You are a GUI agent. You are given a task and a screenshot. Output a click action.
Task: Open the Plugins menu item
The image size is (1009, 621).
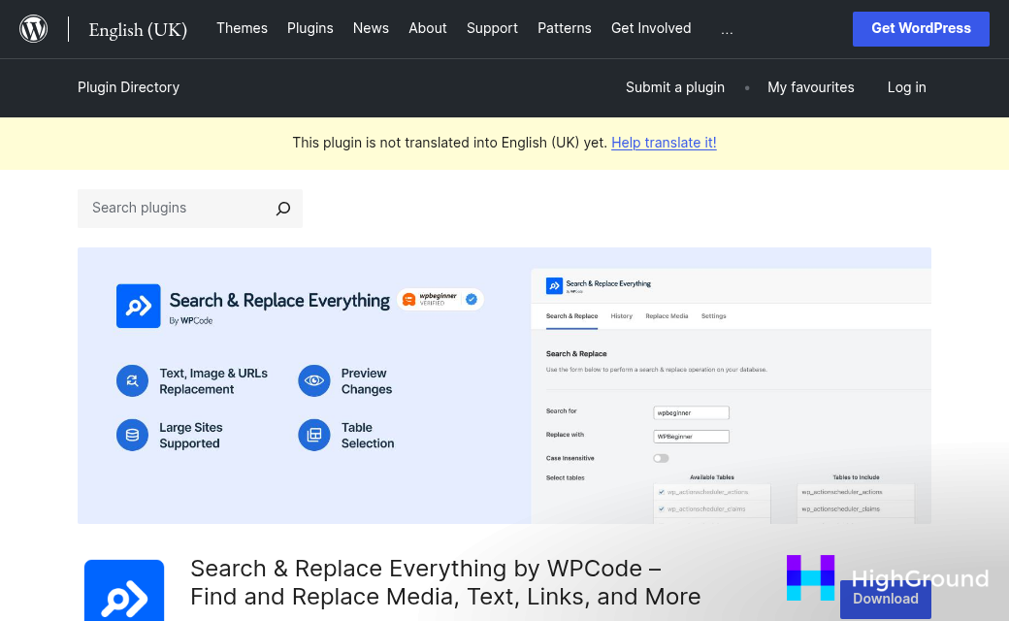pyautogui.click(x=310, y=28)
